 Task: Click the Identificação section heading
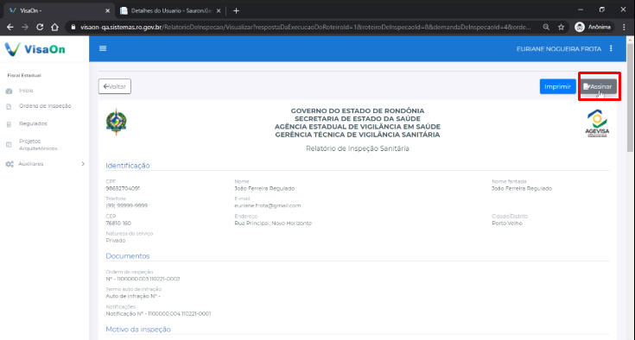[128, 166]
